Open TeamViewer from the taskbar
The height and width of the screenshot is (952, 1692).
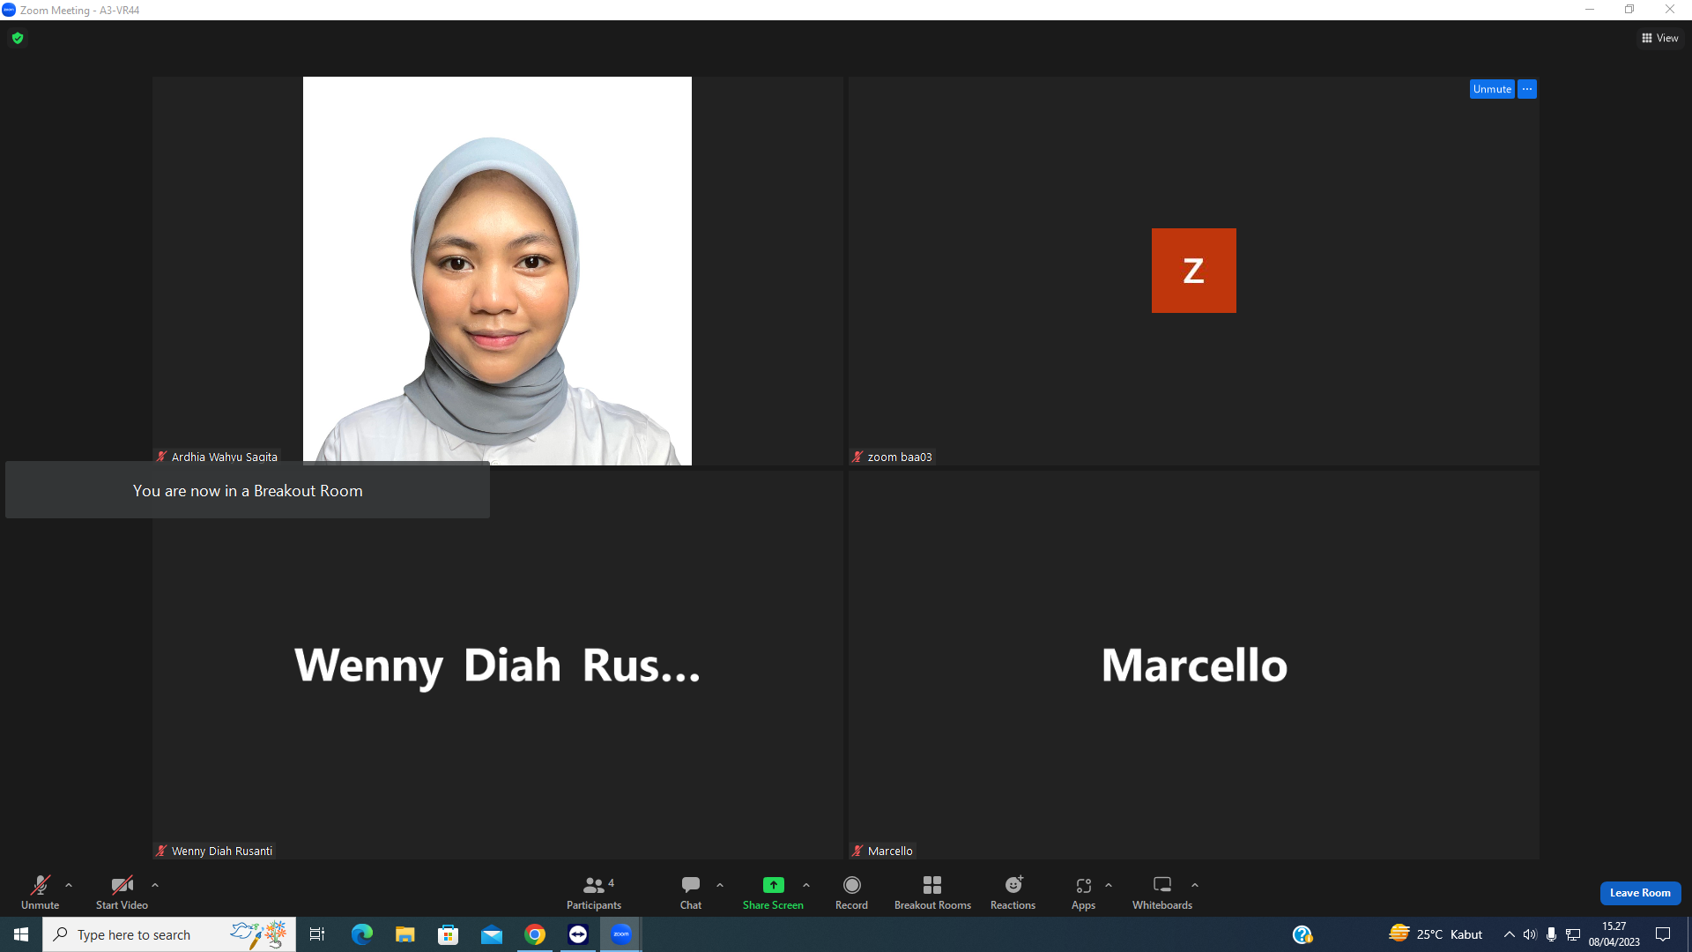pyautogui.click(x=578, y=934)
